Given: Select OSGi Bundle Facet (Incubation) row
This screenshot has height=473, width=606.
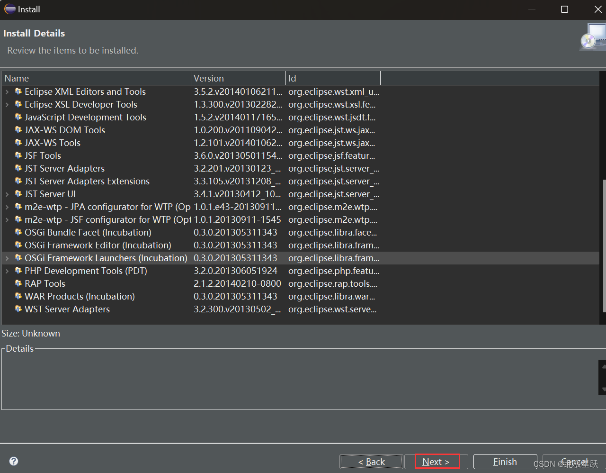Looking at the screenshot, I should click(301, 232).
